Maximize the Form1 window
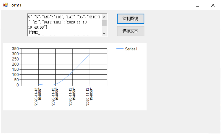The image size is (221, 134). coord(198,5)
